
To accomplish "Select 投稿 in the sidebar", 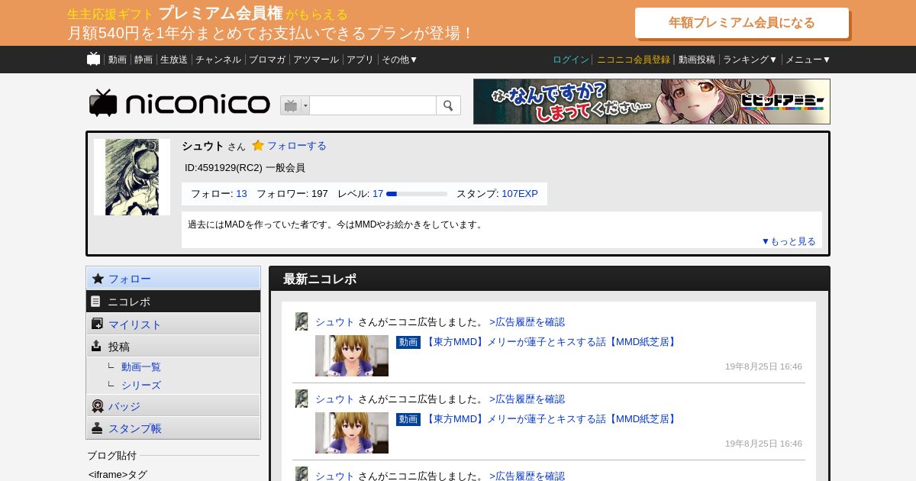I will tap(173, 346).
